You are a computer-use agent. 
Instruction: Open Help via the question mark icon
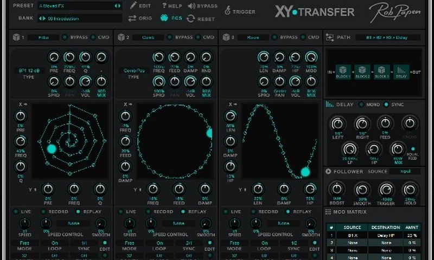click(165, 5)
